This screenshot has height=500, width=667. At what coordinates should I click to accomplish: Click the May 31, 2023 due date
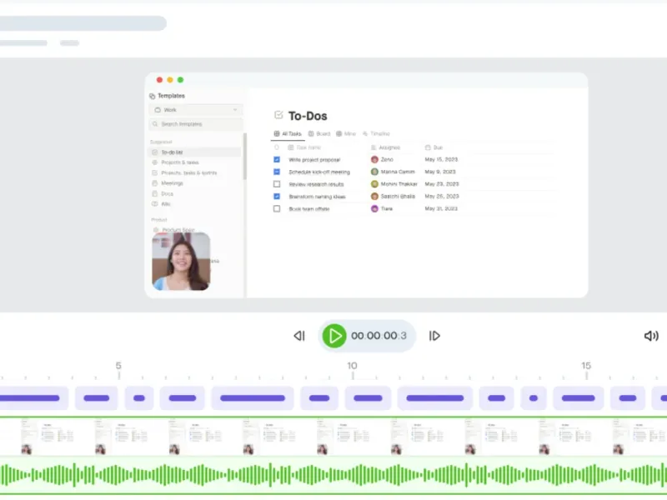point(441,209)
